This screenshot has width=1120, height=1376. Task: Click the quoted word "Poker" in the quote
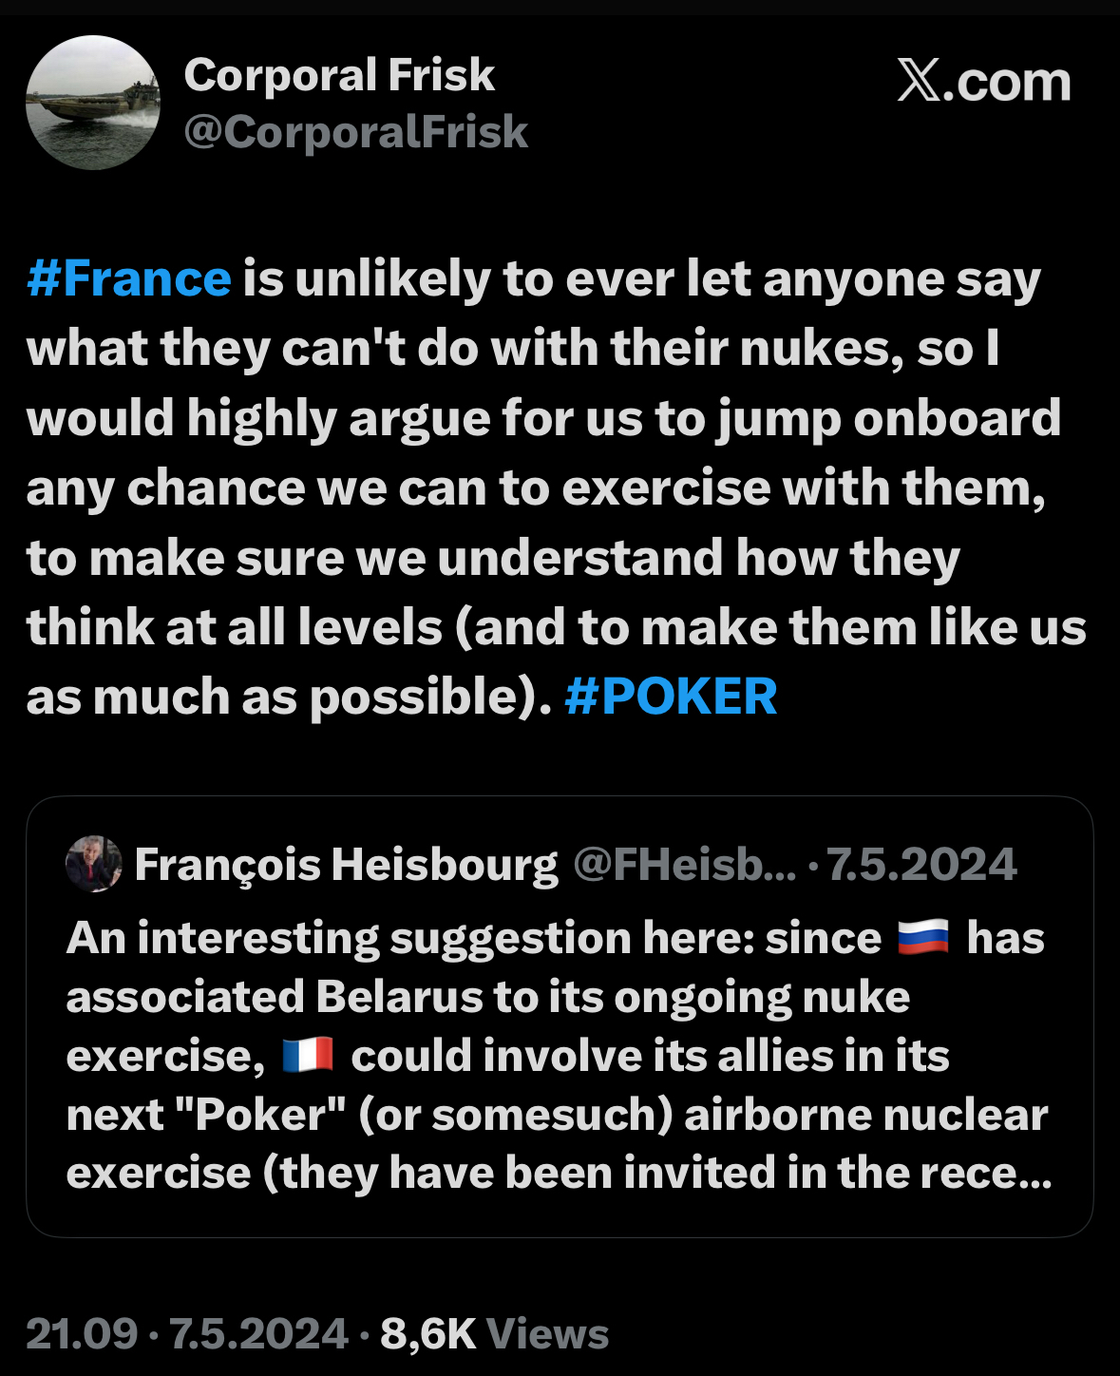click(260, 1115)
